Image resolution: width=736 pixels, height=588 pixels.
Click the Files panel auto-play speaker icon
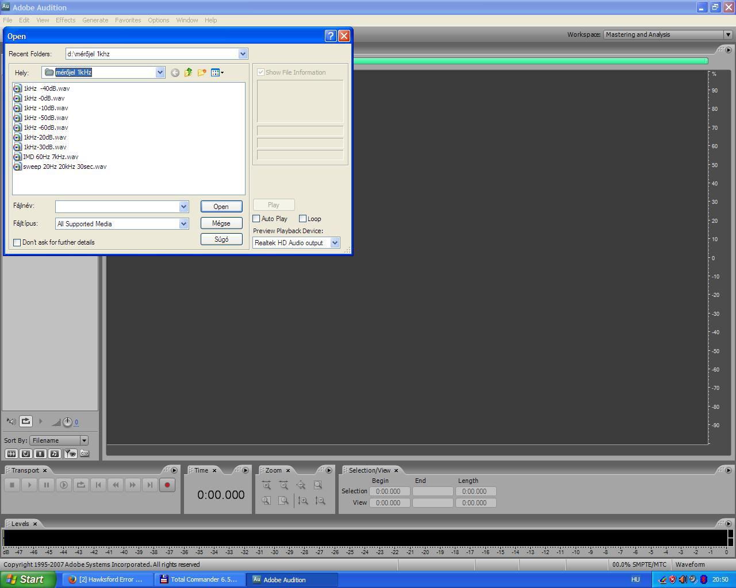(x=11, y=421)
